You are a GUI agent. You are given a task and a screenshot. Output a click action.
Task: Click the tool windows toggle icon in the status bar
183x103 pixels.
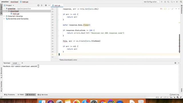[1, 97]
